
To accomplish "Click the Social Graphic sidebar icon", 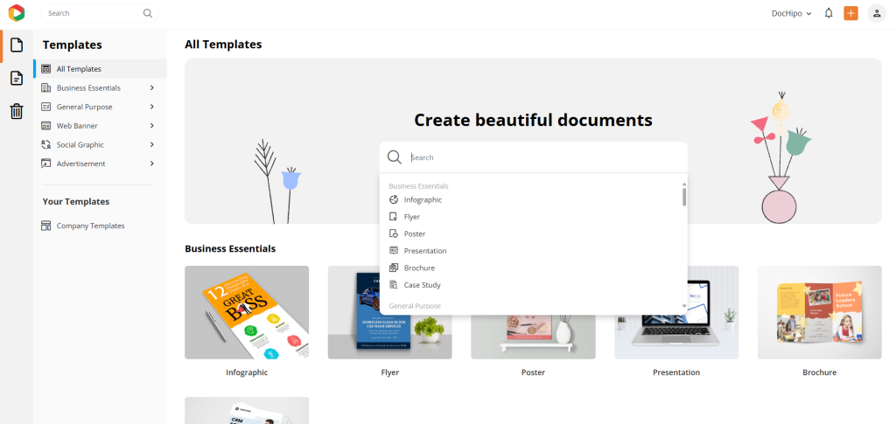I will (x=46, y=145).
